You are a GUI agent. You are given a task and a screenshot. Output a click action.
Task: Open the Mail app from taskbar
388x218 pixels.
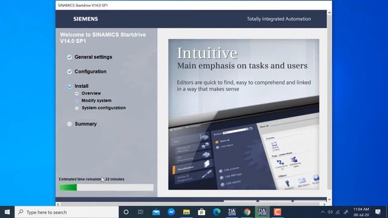(156, 212)
